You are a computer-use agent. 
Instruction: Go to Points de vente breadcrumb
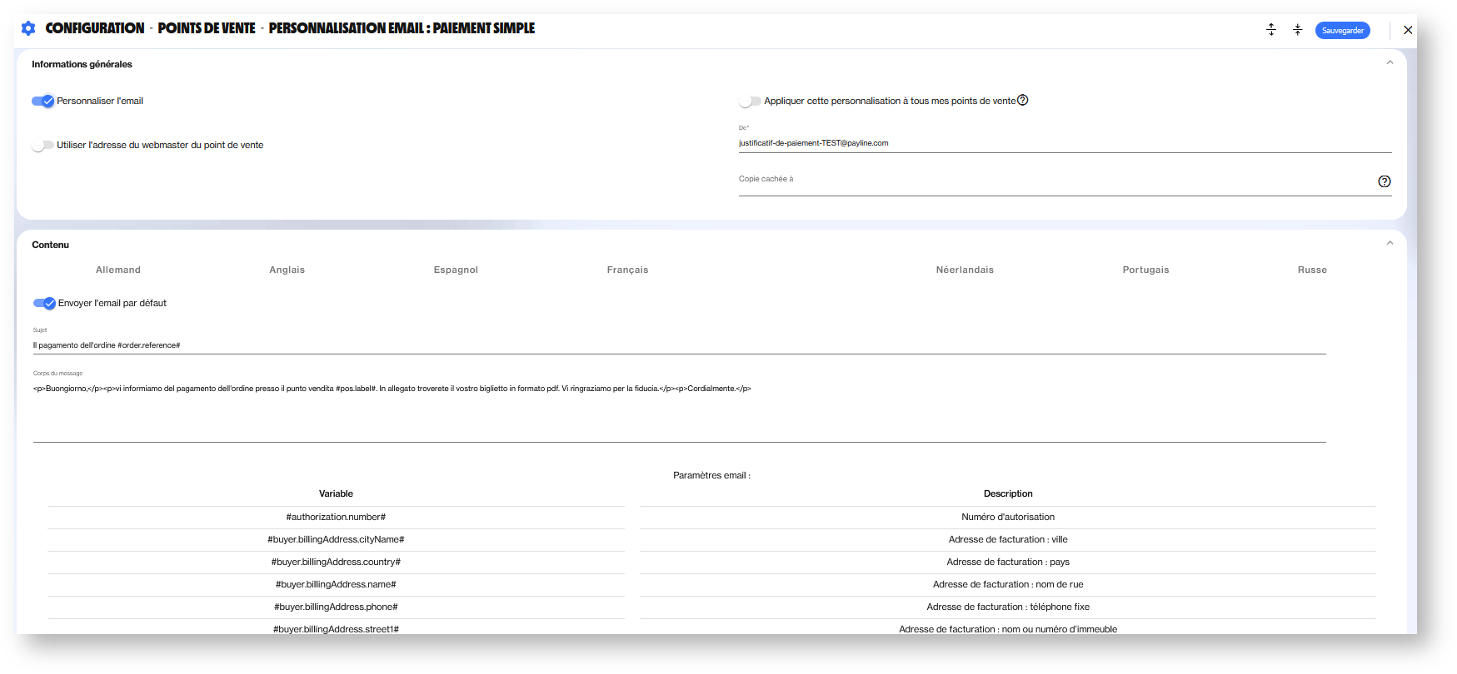point(207,28)
